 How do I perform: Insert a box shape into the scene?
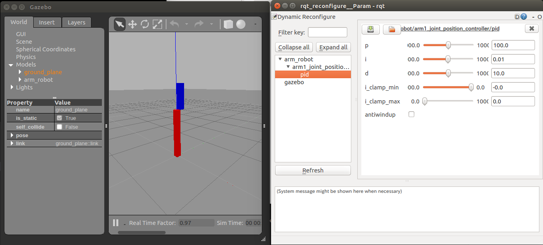click(x=228, y=24)
